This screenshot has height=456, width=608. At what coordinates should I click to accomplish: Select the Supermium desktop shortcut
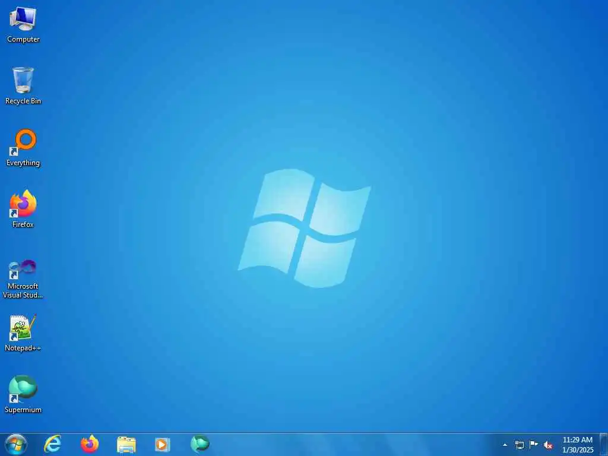click(23, 394)
